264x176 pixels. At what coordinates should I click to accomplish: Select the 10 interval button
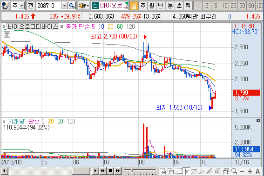[x=224, y=6]
